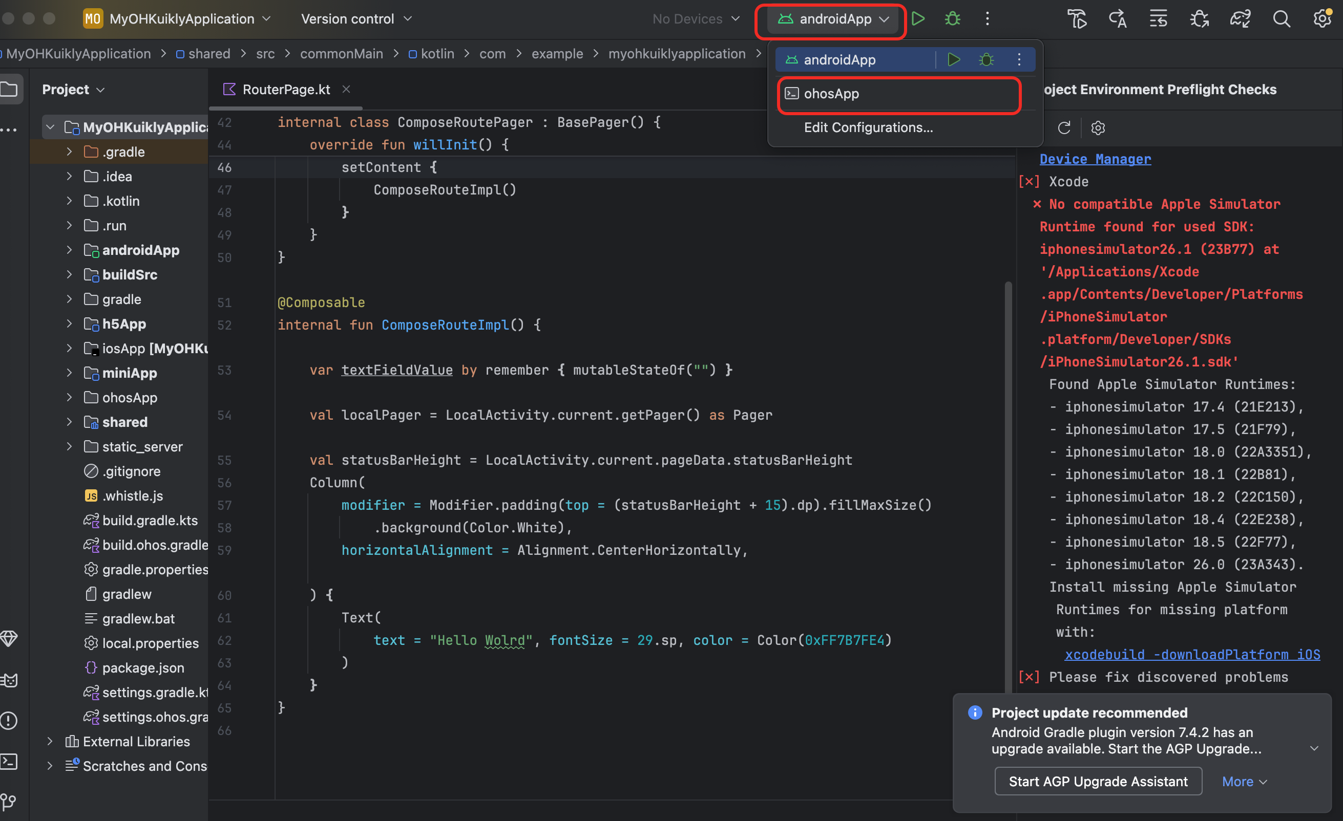This screenshot has width=1343, height=821.
Task: Open Search Everywhere magnifier icon
Action: pos(1282,19)
